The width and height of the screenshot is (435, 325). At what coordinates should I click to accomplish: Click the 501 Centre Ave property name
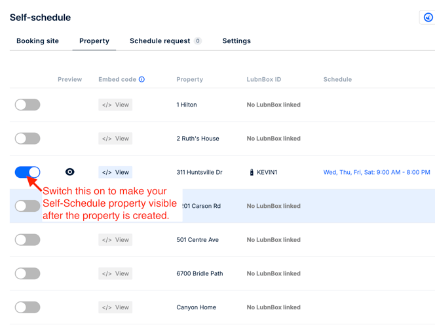click(197, 240)
